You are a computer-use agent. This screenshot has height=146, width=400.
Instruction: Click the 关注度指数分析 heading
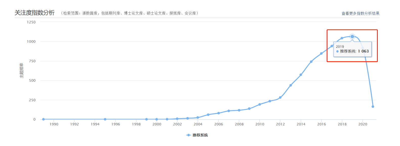point(35,13)
